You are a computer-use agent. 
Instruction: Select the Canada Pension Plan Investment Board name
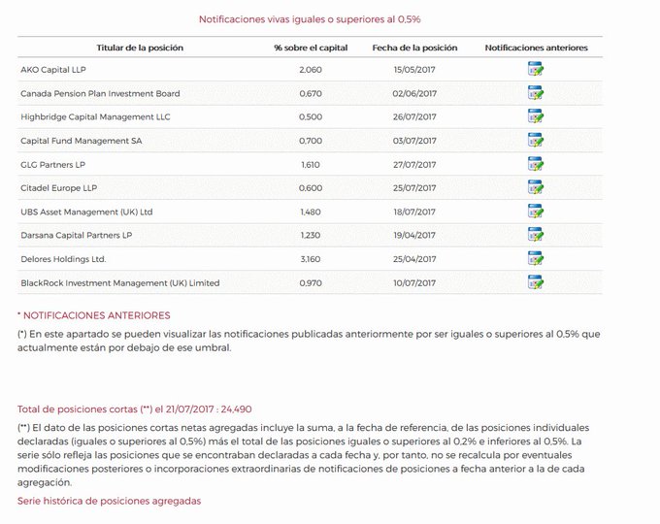click(x=100, y=93)
